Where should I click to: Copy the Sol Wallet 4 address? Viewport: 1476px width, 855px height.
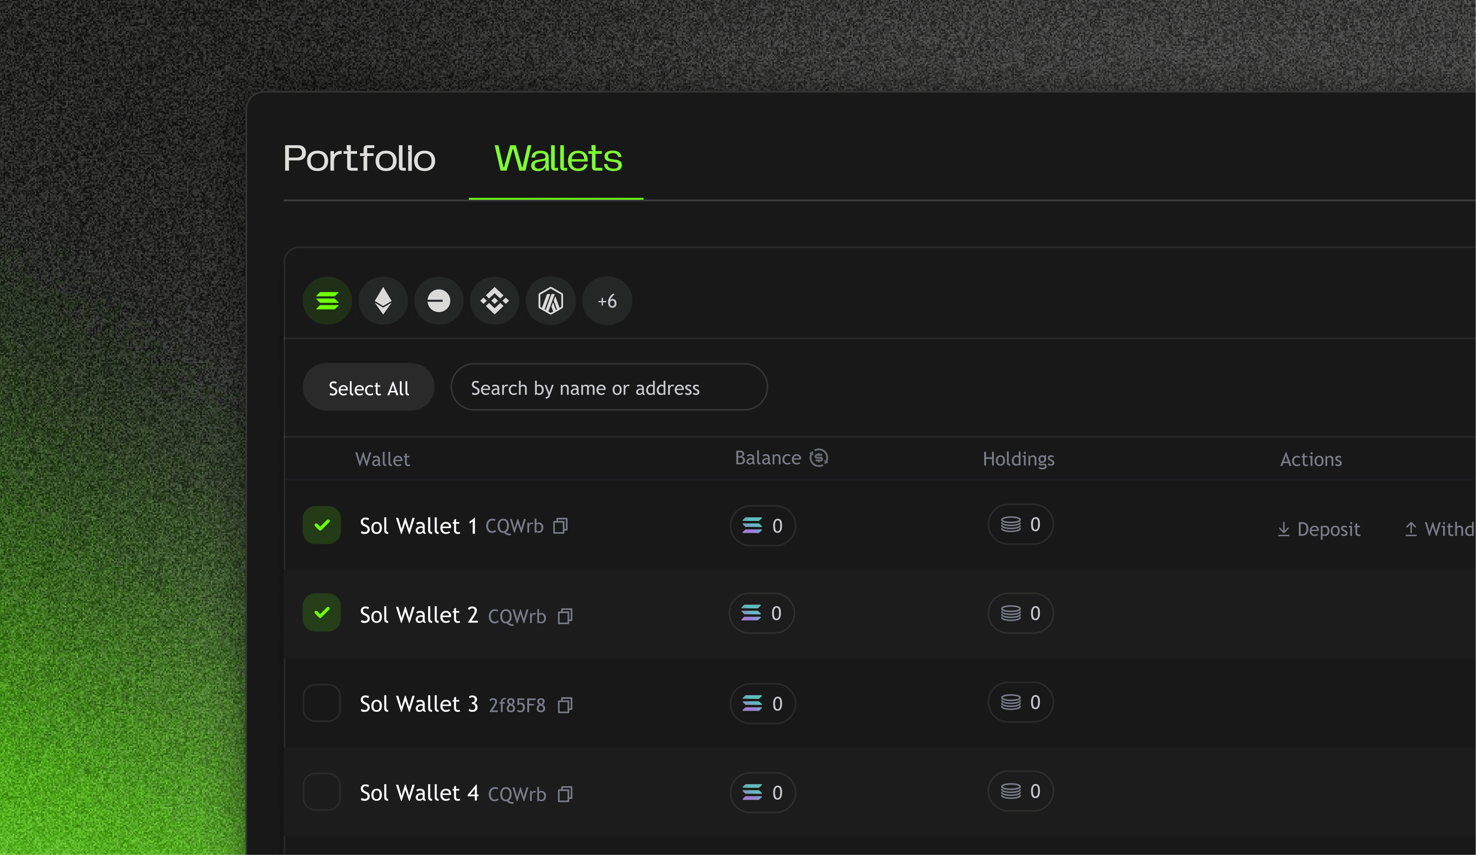pos(564,794)
